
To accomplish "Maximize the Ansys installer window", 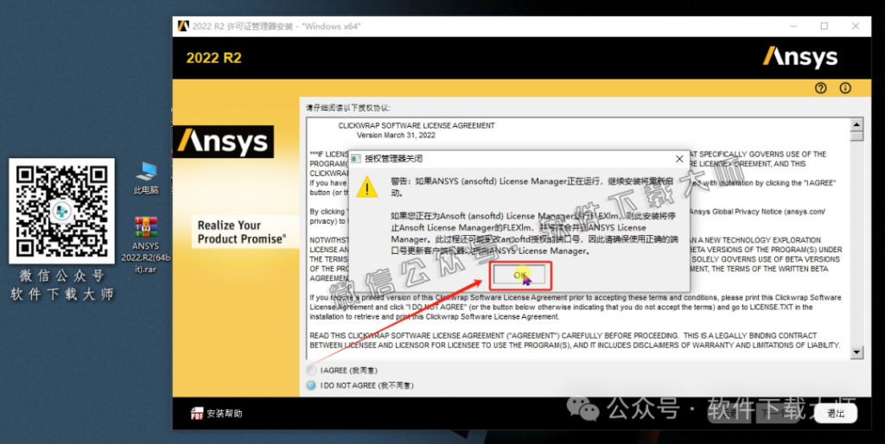I will coord(824,26).
